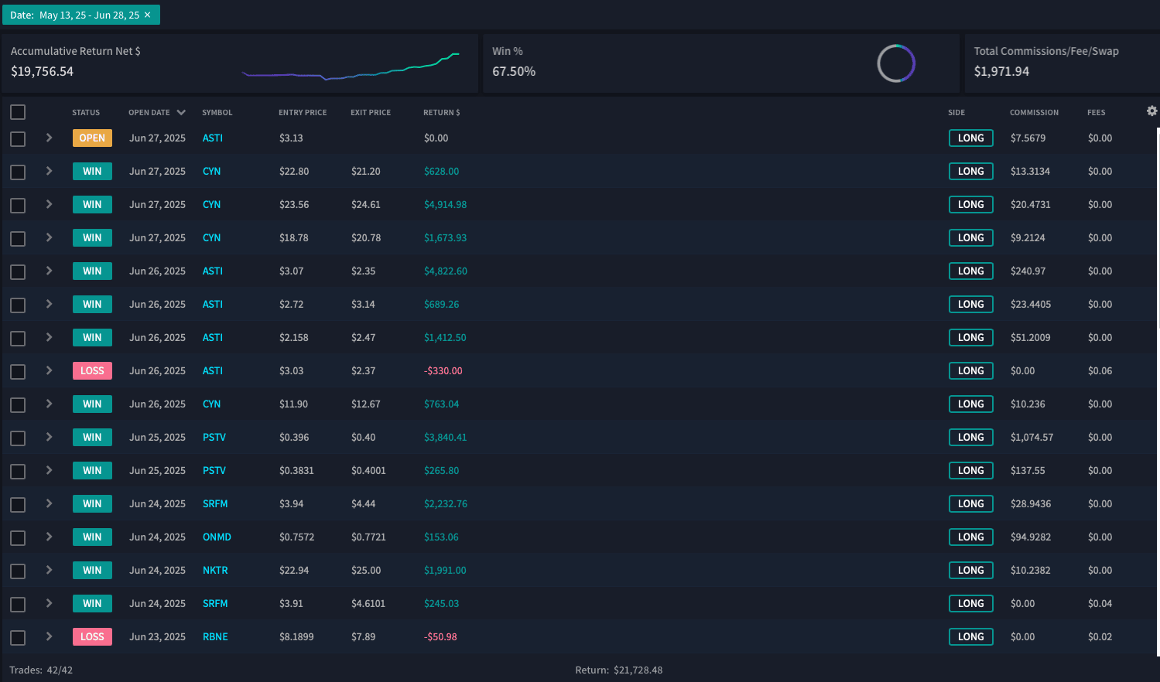The height and width of the screenshot is (682, 1160).
Task: Sort by Exit Price column header
Action: tap(371, 113)
